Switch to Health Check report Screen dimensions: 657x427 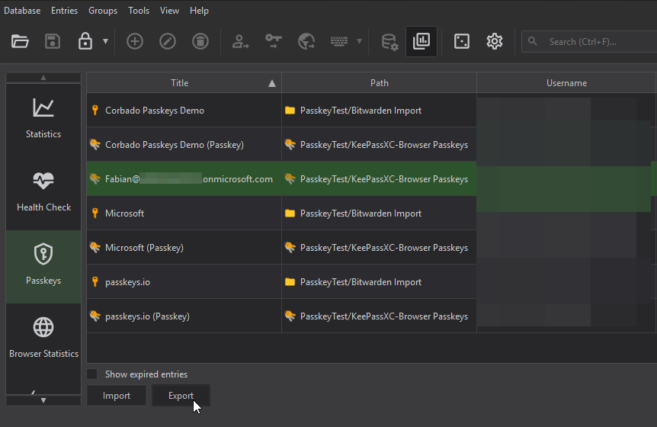43,193
